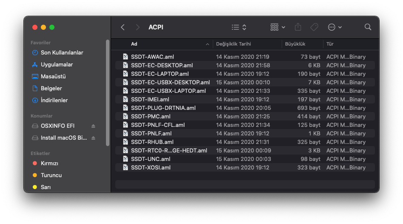
Task: Select the Sarı yellow tag
Action: coord(45,187)
